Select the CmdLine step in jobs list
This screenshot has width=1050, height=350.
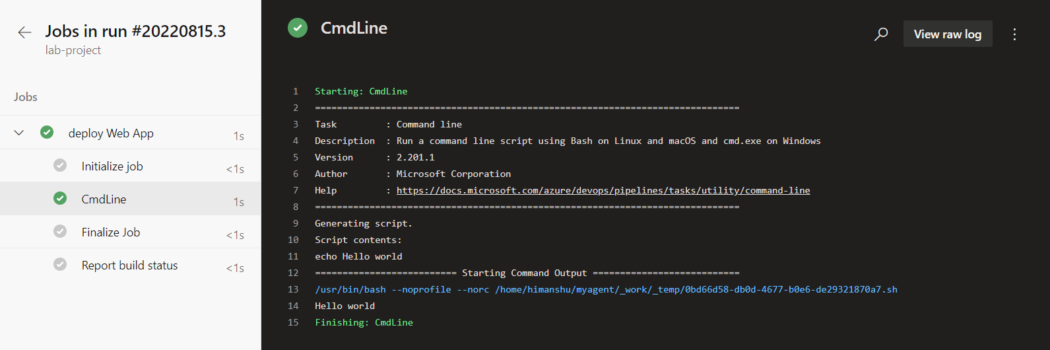(130, 199)
